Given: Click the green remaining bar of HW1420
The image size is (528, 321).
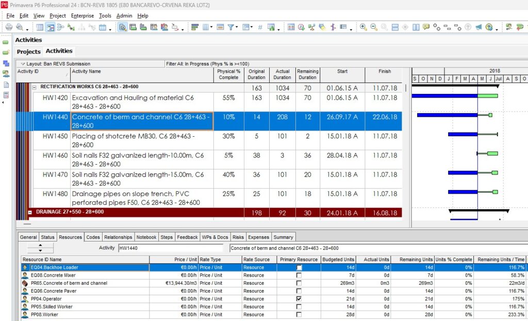Looking at the screenshot, I should (x=487, y=96).
